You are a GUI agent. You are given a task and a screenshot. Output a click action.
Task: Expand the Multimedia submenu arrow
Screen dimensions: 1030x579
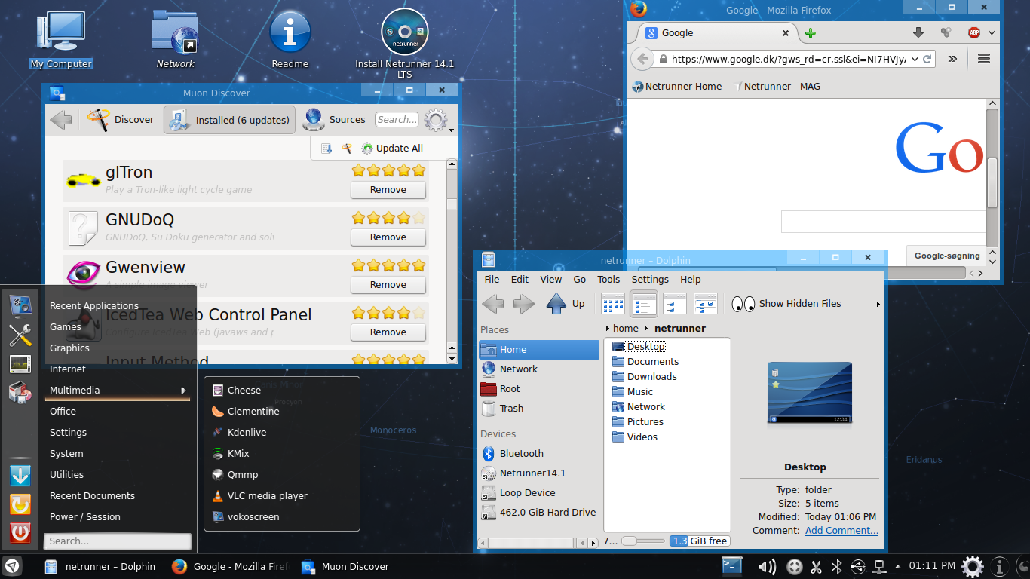pos(183,391)
